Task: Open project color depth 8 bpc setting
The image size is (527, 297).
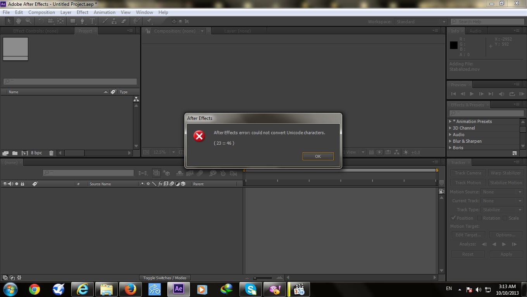Action: click(x=36, y=153)
